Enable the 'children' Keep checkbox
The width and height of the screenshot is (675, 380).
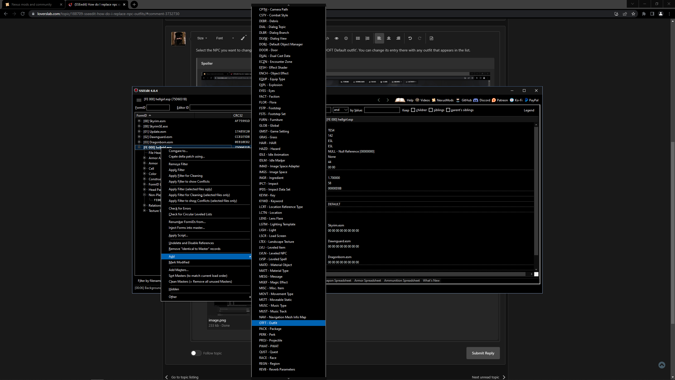point(413,110)
